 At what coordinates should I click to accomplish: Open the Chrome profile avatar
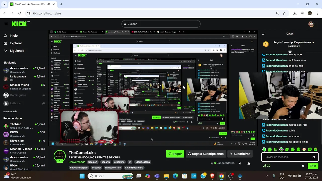coord(310,13)
